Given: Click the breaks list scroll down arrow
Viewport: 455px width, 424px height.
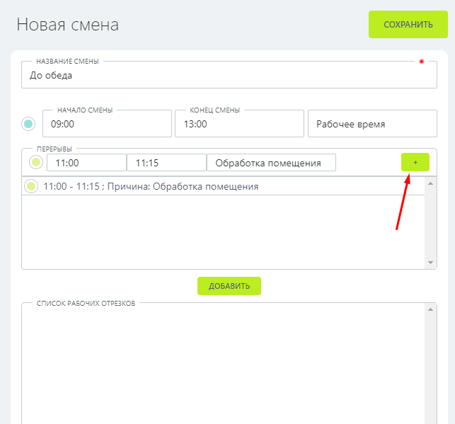Looking at the screenshot, I should (430, 263).
